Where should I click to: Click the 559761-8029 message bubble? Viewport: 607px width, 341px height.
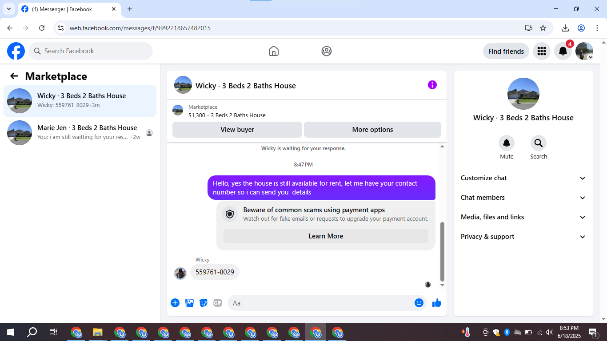[x=215, y=272]
